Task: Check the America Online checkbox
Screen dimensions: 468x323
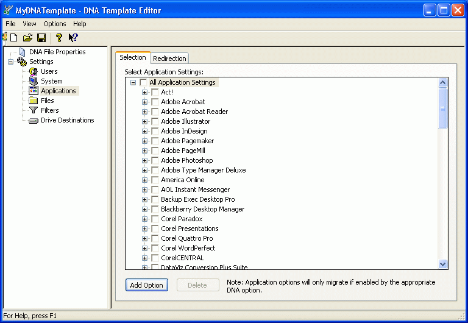Action: [155, 180]
